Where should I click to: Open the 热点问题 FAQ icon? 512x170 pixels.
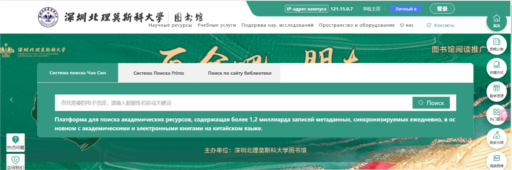tap(15, 143)
